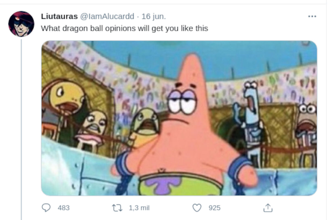Click the 1,3 mil retweets count
The image size is (330, 220).
coord(139,208)
